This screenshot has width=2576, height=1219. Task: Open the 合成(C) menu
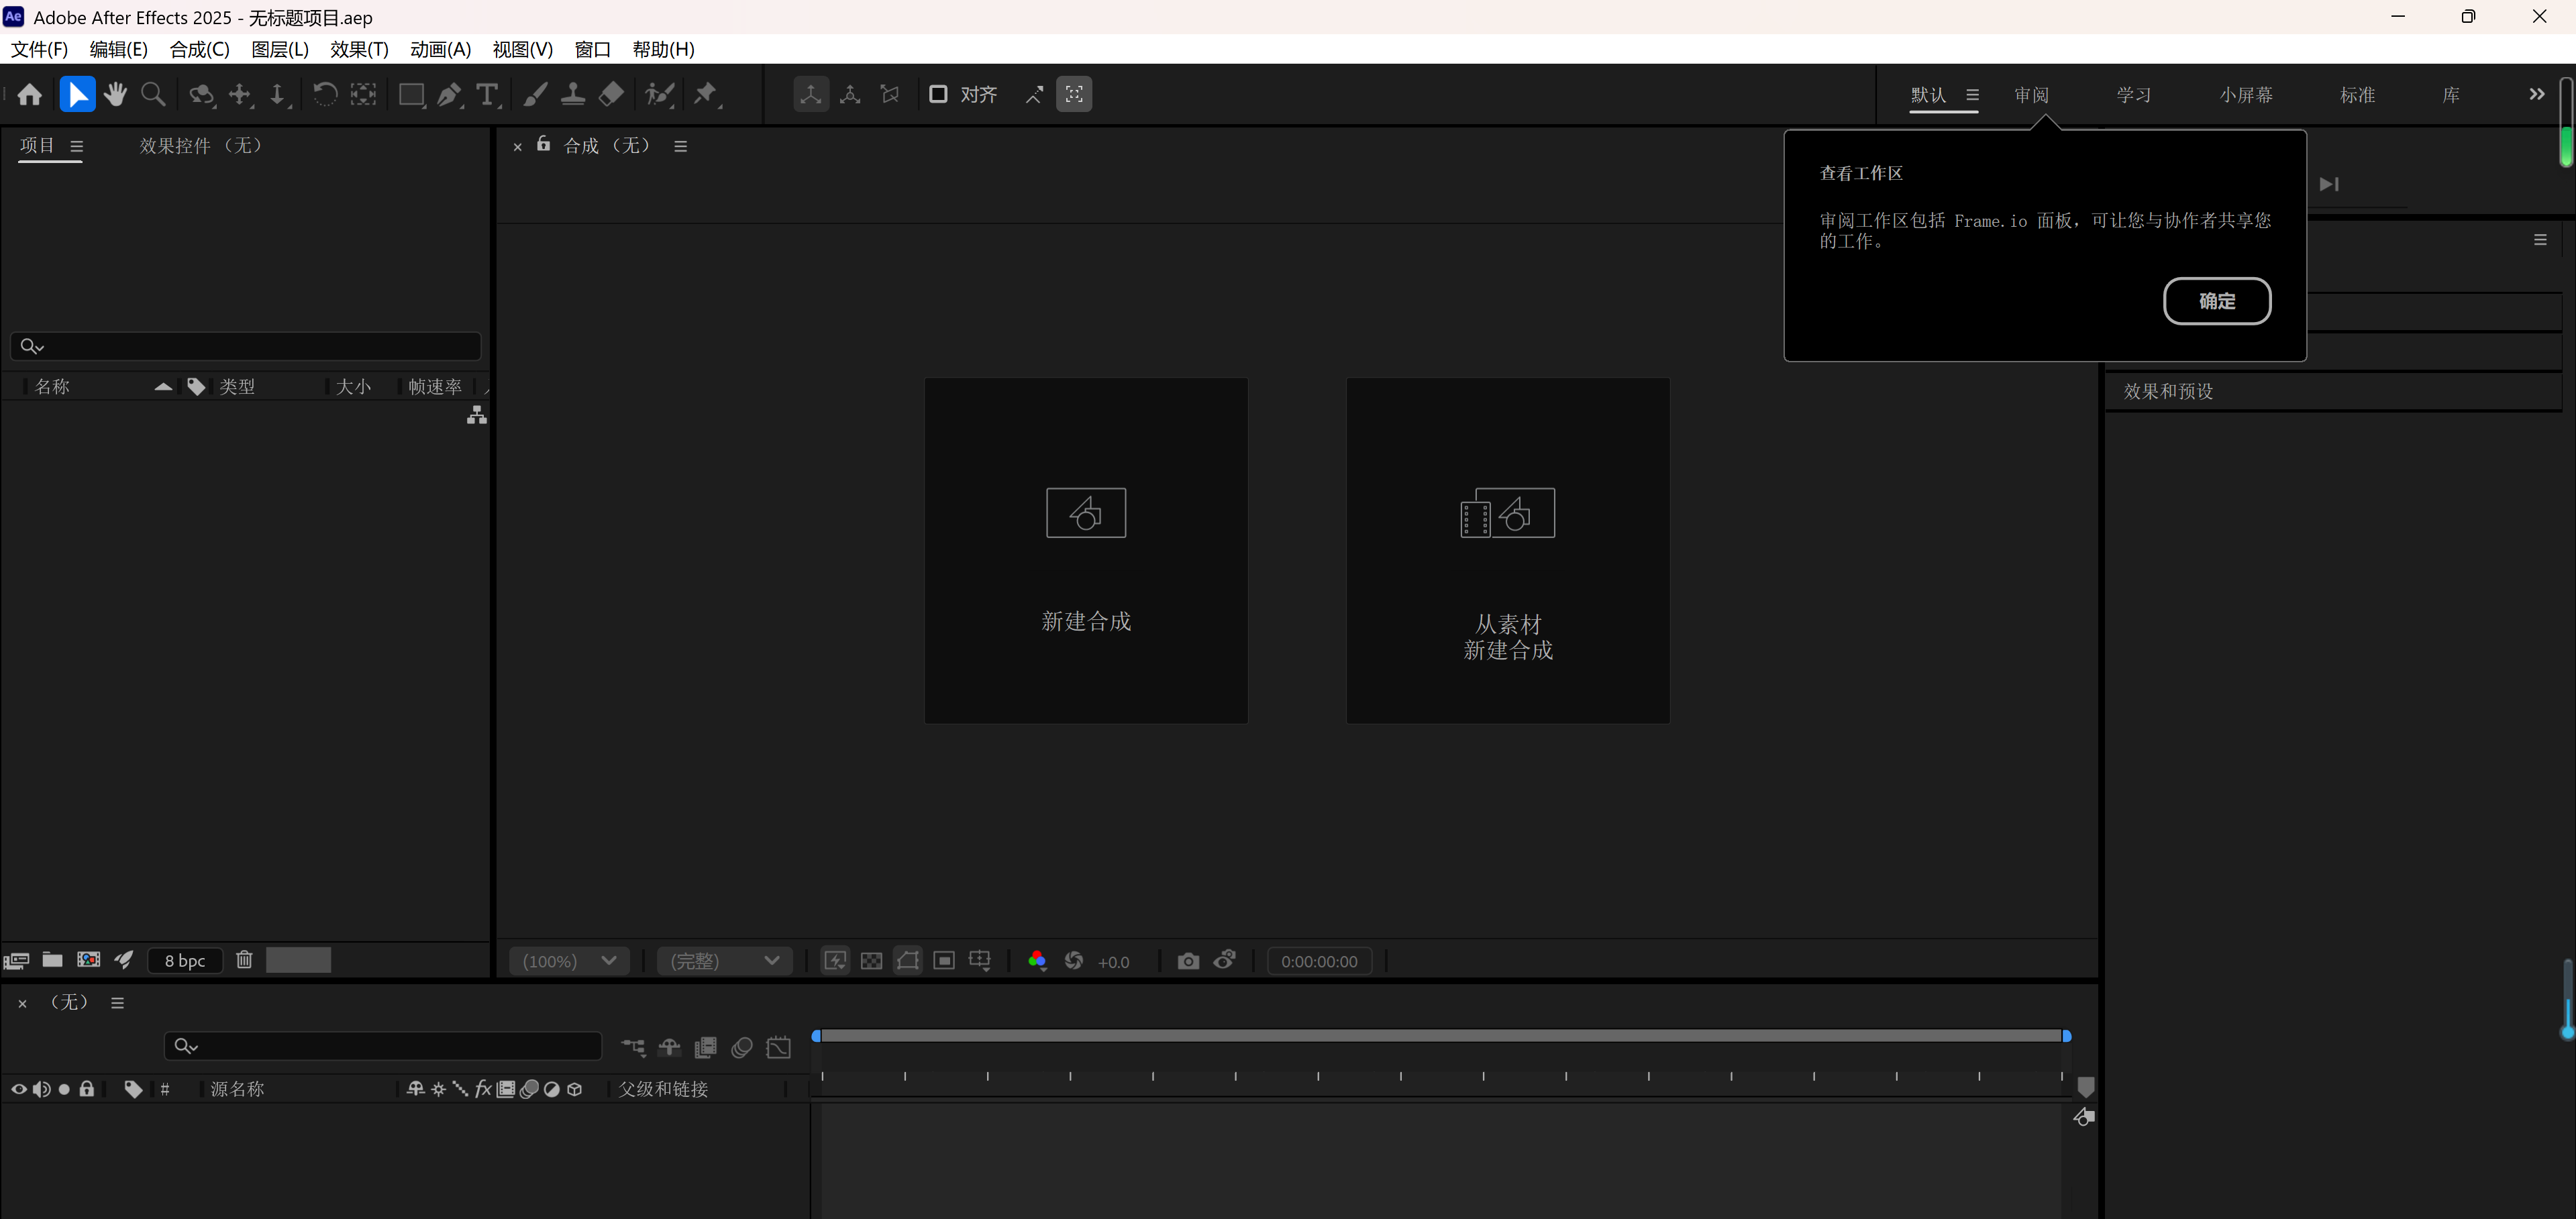pyautogui.click(x=199, y=49)
